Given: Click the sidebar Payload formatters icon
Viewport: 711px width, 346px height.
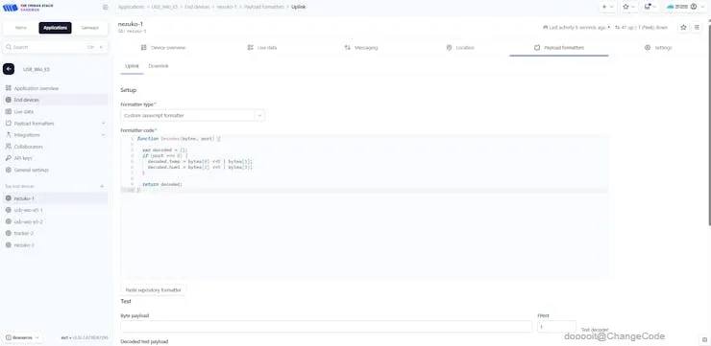Looking at the screenshot, I should coord(8,124).
